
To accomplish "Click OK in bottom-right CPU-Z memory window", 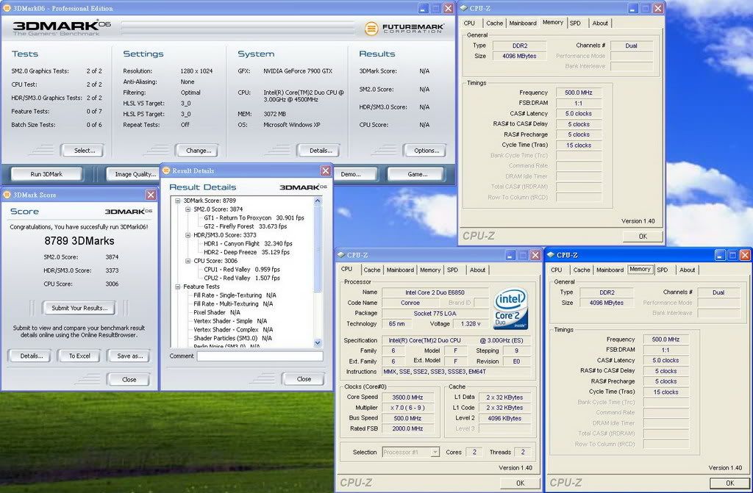I will 729,483.
